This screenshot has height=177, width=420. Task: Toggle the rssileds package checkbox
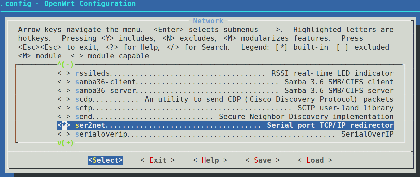[x=64, y=73]
